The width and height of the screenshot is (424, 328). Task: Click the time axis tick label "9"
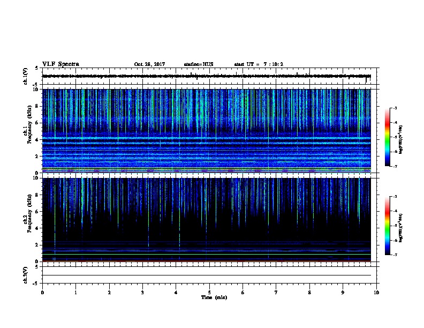[x=343, y=293]
